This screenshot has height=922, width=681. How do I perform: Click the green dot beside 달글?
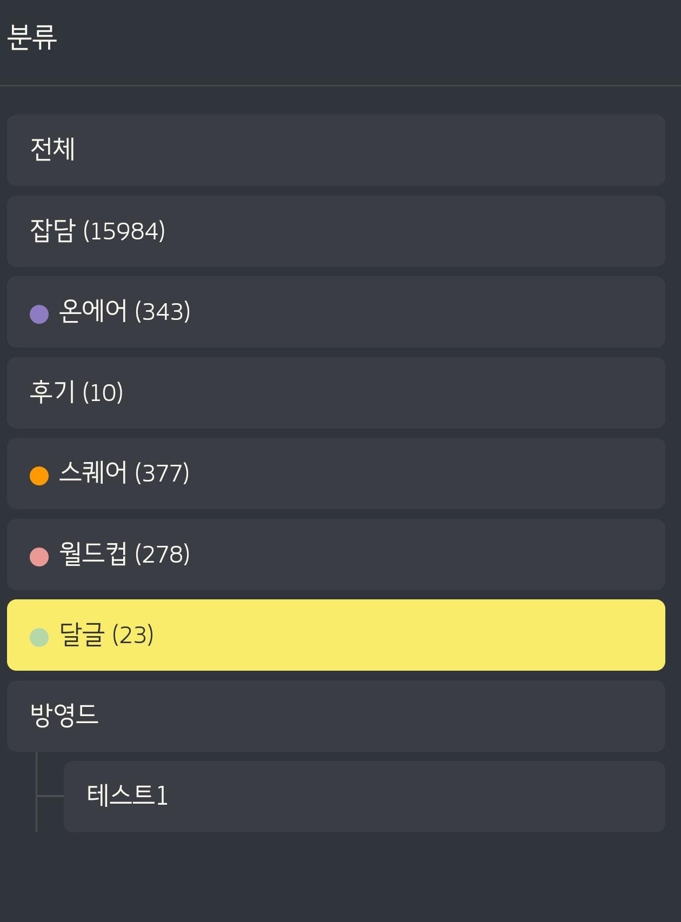pyautogui.click(x=39, y=637)
